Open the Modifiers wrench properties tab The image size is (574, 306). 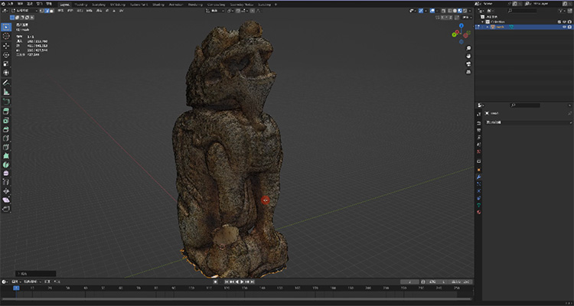tap(478, 176)
